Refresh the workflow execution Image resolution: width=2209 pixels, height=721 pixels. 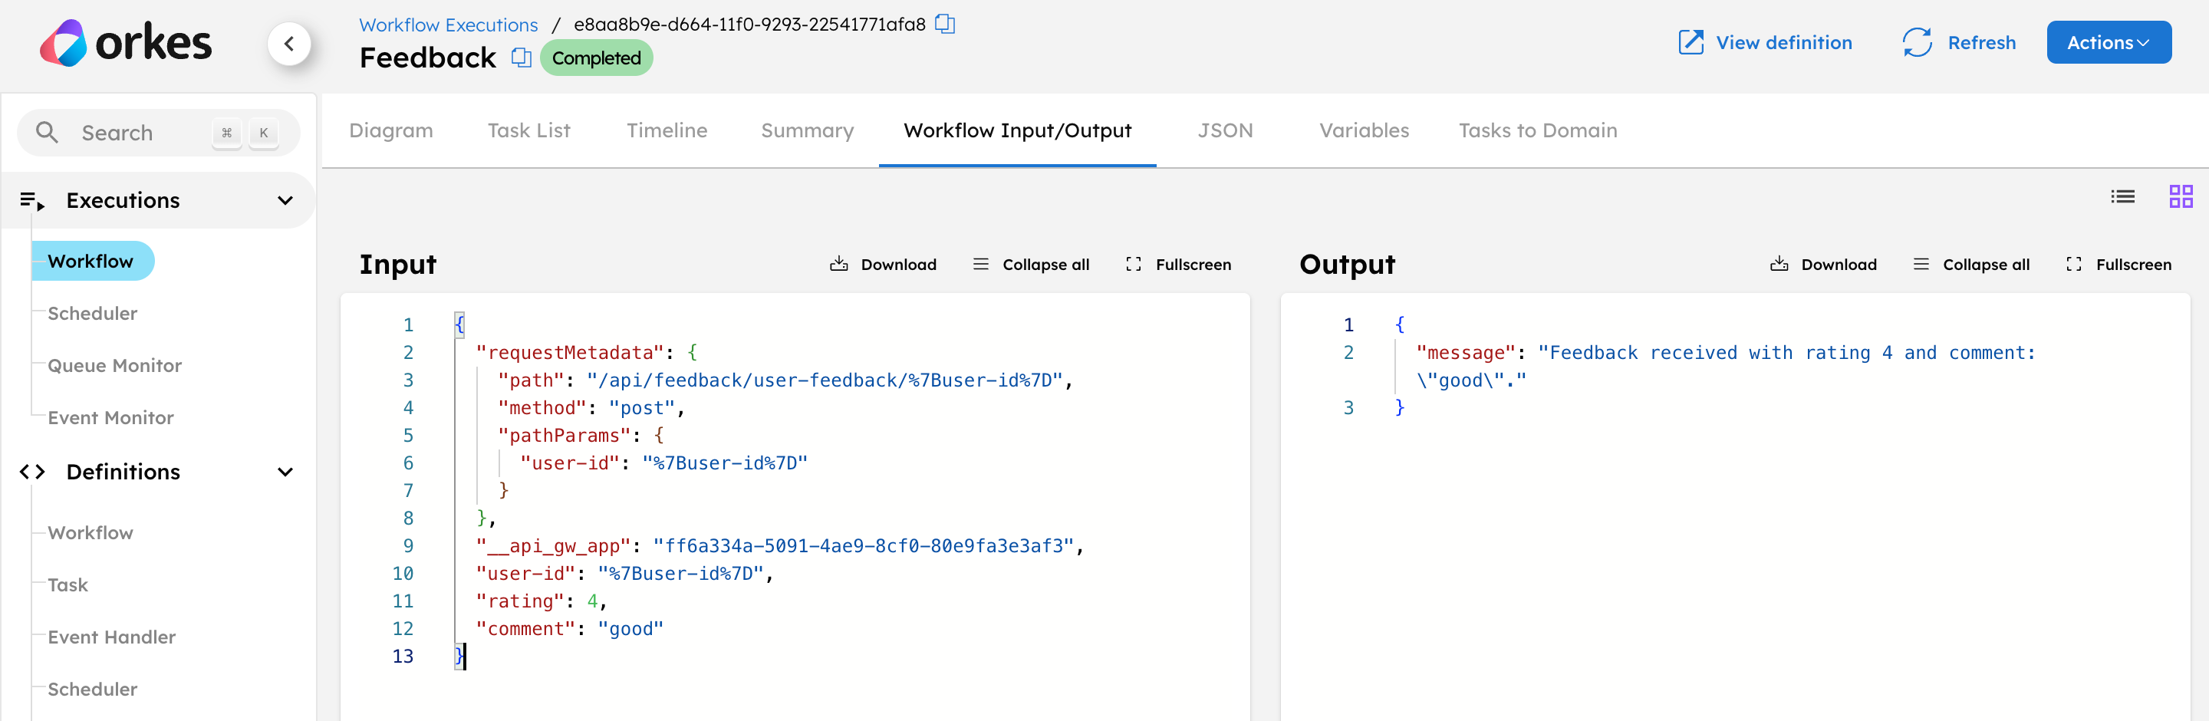point(1959,43)
